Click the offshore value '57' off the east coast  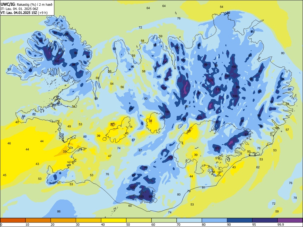(287, 130)
